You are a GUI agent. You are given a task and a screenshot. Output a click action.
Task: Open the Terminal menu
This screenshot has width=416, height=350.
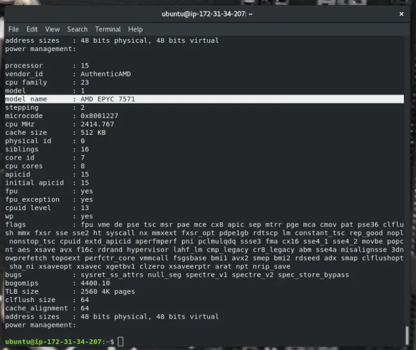[108, 29]
